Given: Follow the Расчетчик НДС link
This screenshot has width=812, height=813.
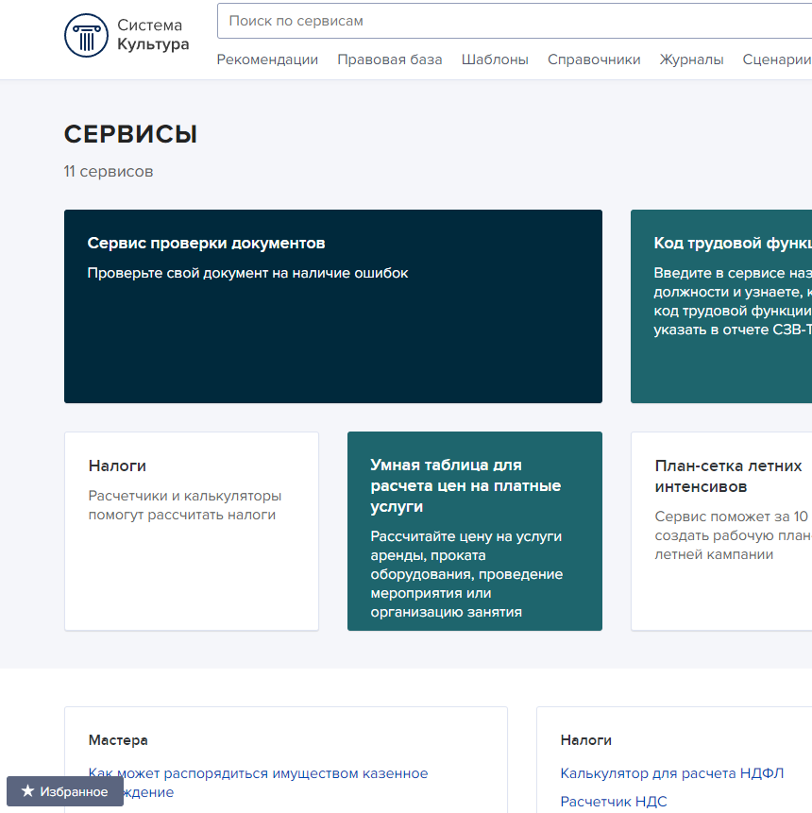Looking at the screenshot, I should tap(614, 802).
